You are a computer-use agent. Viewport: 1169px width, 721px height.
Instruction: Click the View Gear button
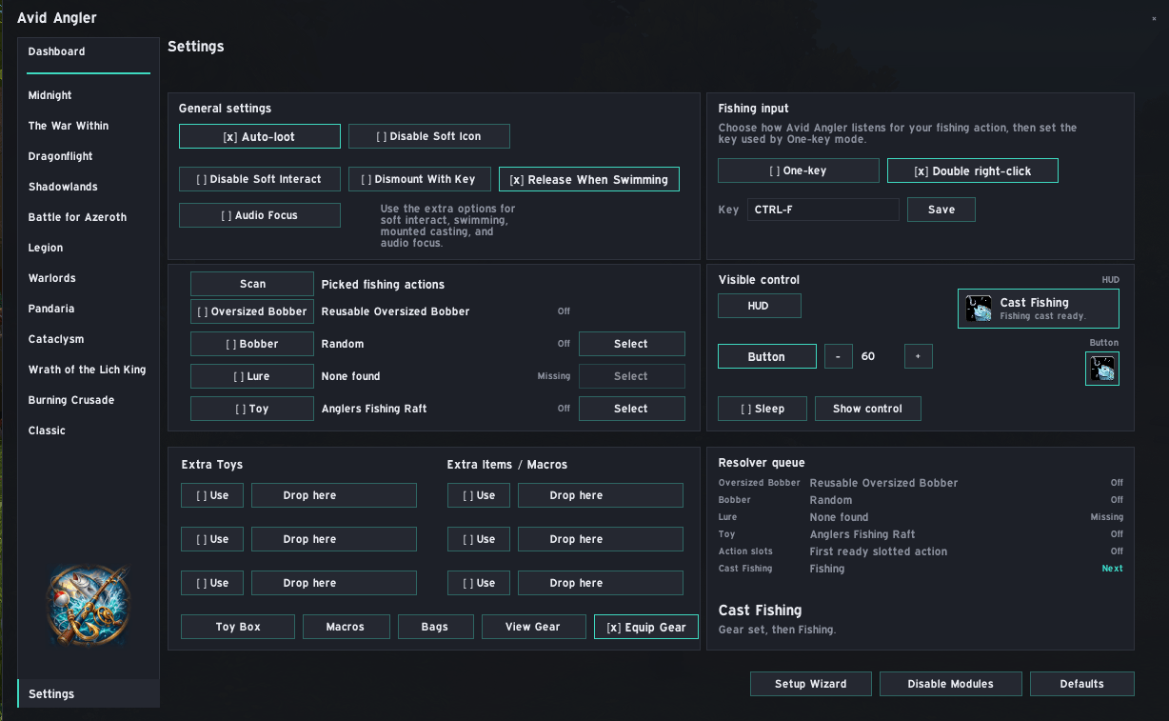[x=533, y=627]
